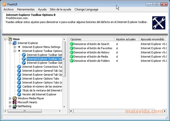The image size is (170, 121).
Task: Collapse the Internet Explorer tree node
Action: click(x=10, y=43)
